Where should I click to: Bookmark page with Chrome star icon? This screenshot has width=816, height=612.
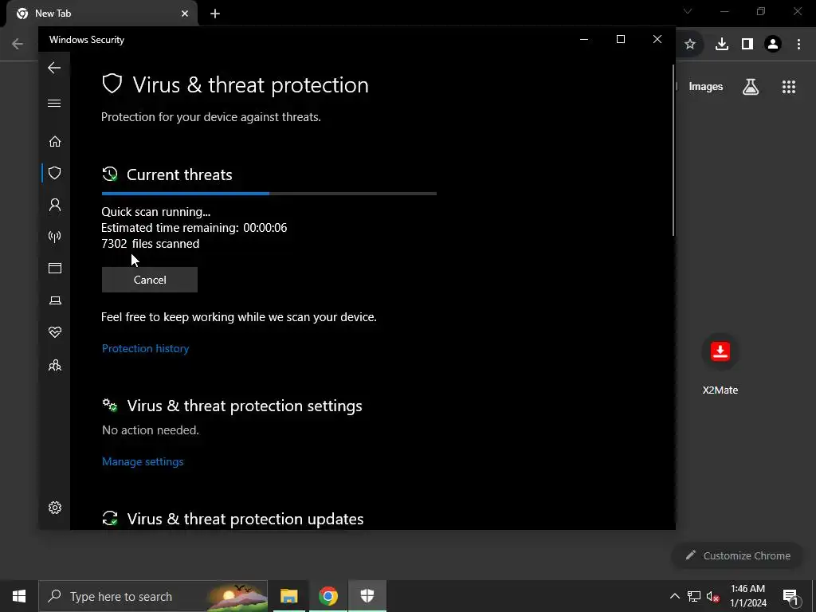coord(690,45)
